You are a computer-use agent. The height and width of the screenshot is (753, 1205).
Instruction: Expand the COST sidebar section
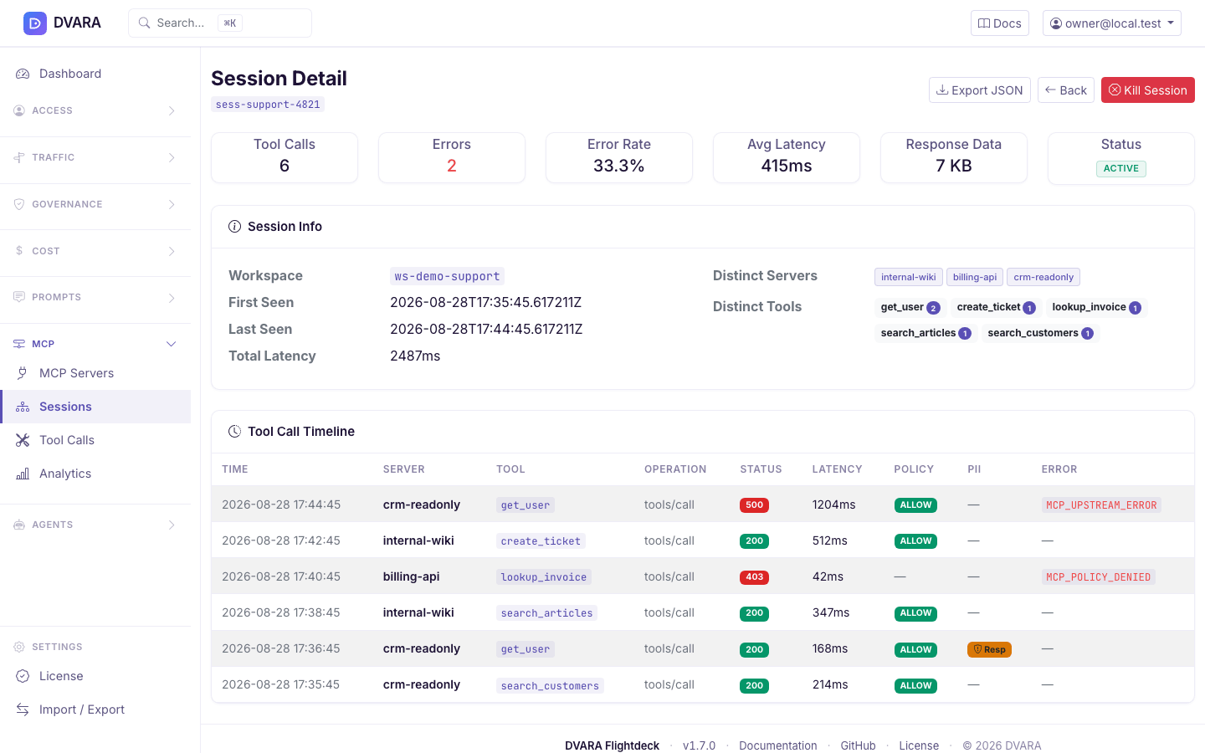tap(95, 251)
